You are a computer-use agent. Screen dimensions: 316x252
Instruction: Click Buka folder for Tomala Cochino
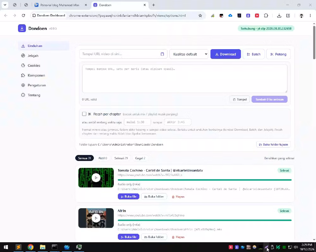click(154, 197)
